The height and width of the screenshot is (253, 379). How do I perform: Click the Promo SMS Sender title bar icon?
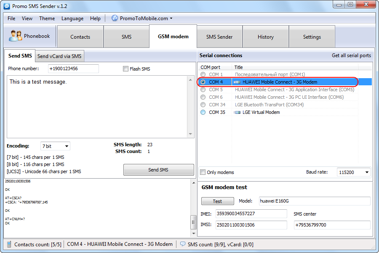point(7,6)
